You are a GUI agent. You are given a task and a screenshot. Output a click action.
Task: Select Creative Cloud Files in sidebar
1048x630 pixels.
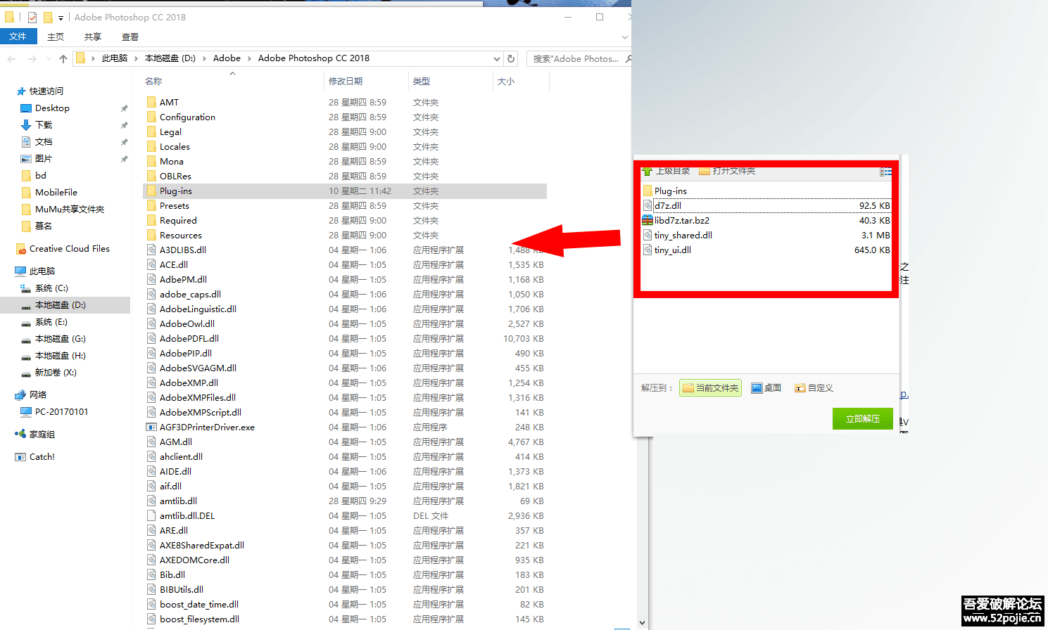[69, 249]
